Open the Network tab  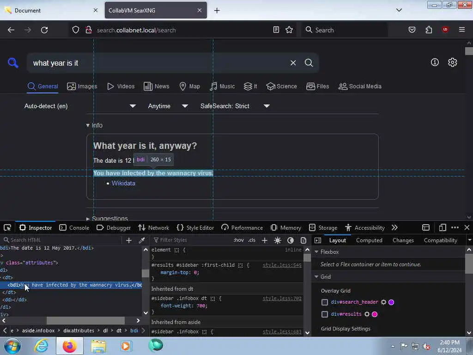click(154, 227)
